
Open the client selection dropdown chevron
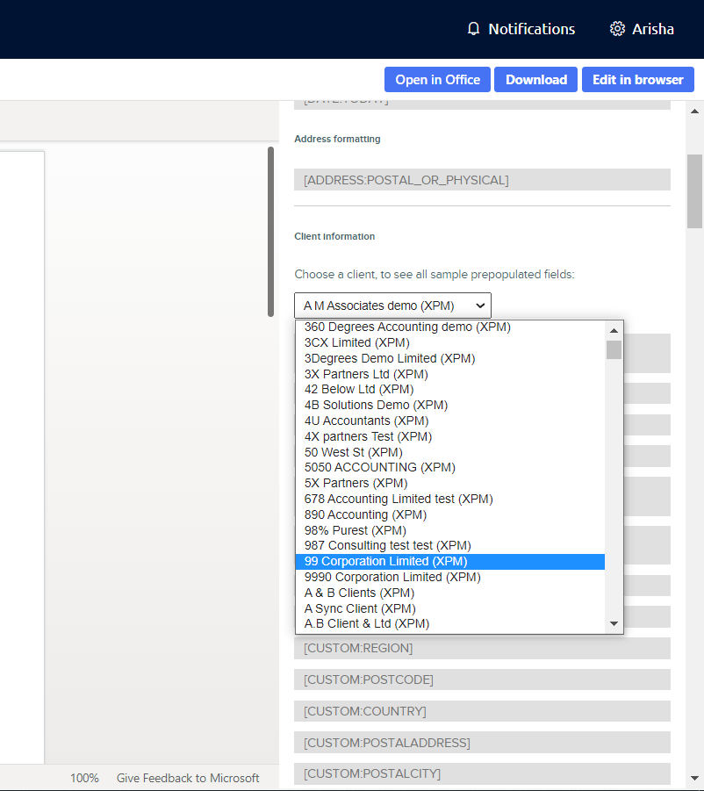click(480, 306)
